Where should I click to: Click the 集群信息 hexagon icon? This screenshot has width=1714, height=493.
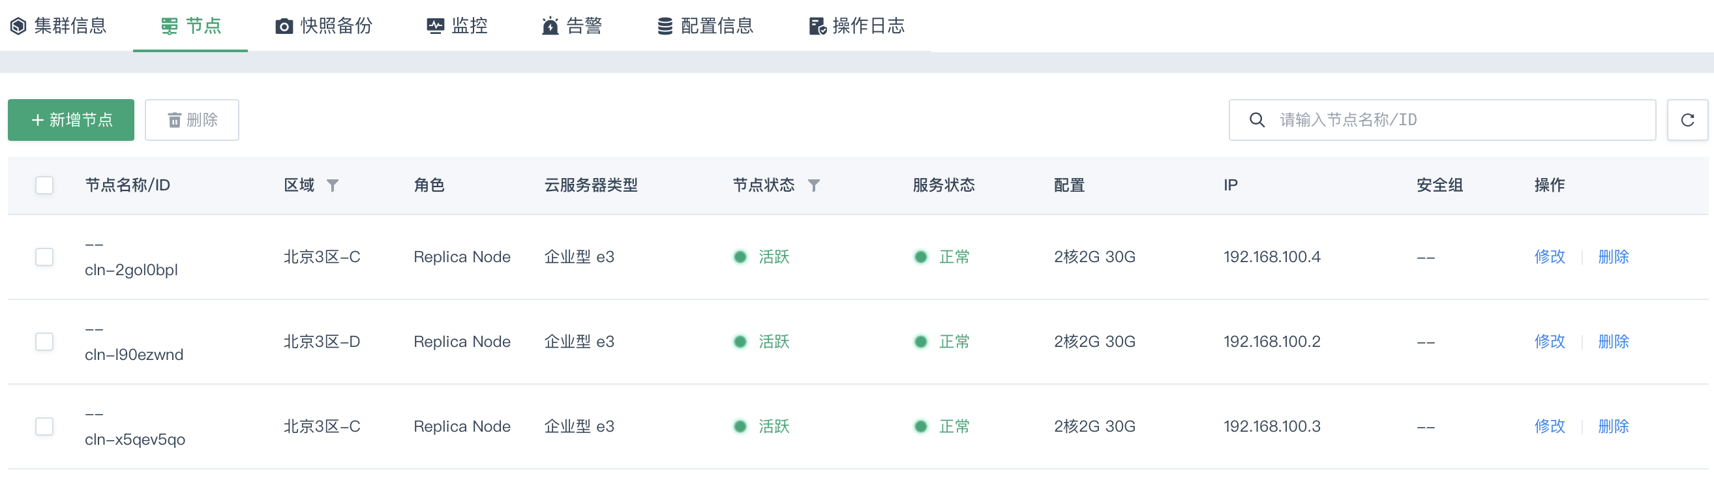click(x=19, y=26)
